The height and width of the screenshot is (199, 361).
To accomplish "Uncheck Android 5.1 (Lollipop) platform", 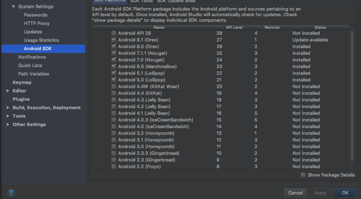I will tap(114, 73).
